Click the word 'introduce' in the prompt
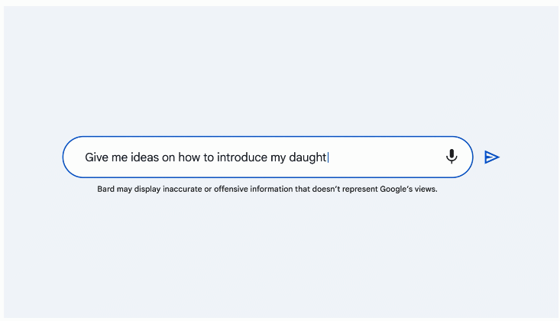 tap(241, 157)
